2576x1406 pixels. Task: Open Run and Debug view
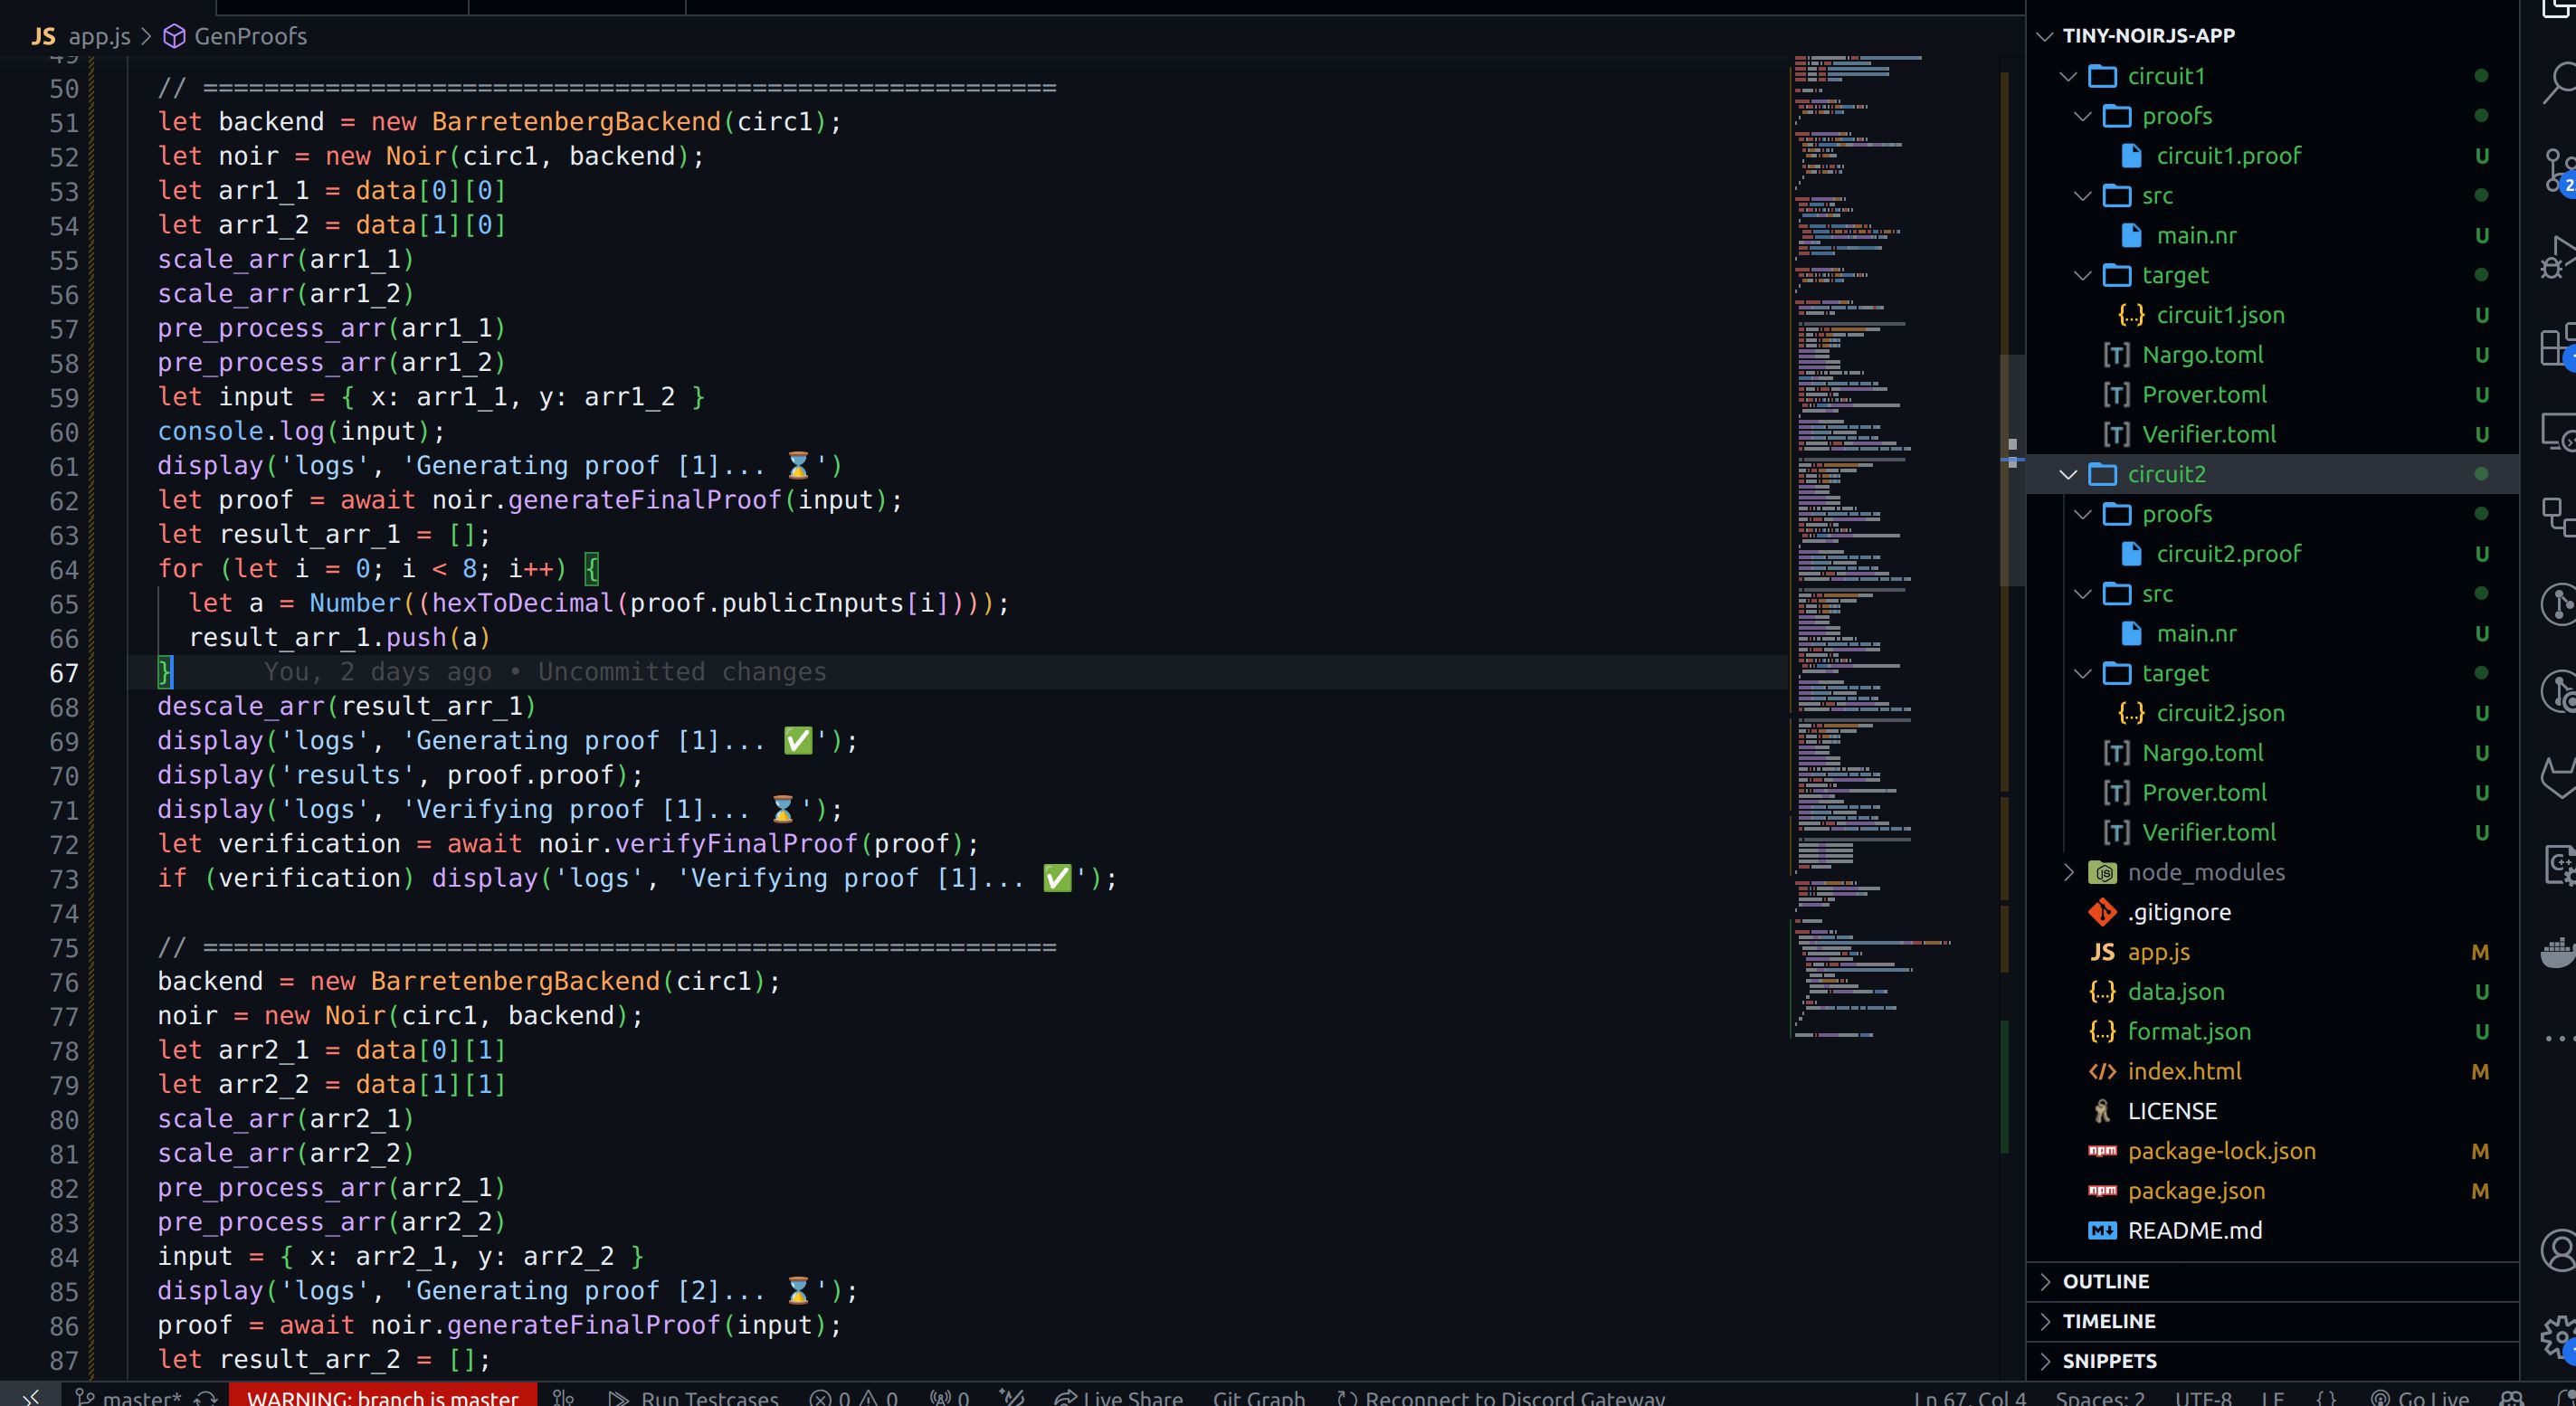coord(2559,258)
